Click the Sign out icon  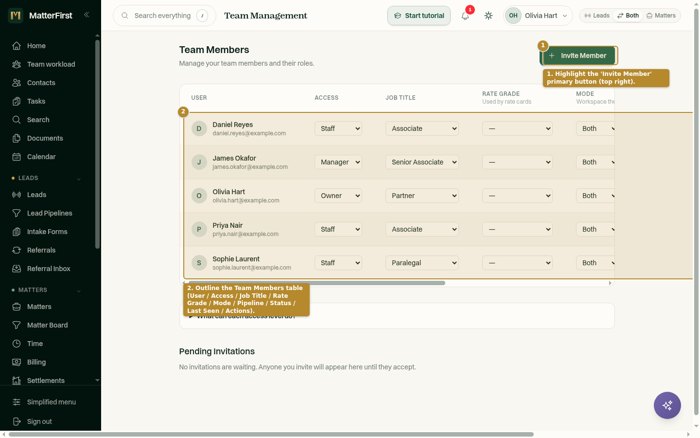pos(17,421)
